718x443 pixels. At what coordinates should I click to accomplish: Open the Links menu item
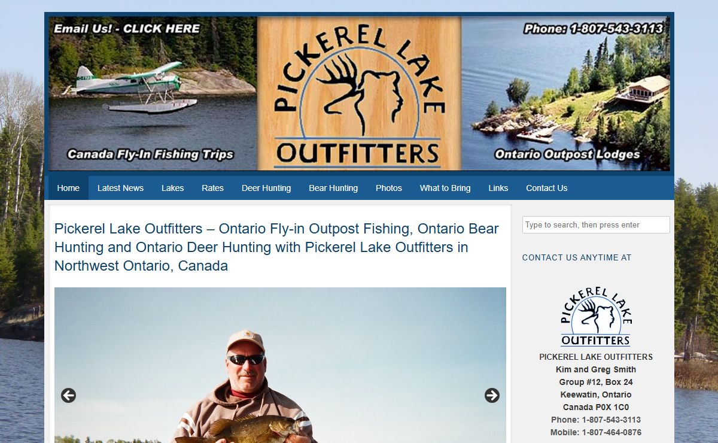coord(498,188)
